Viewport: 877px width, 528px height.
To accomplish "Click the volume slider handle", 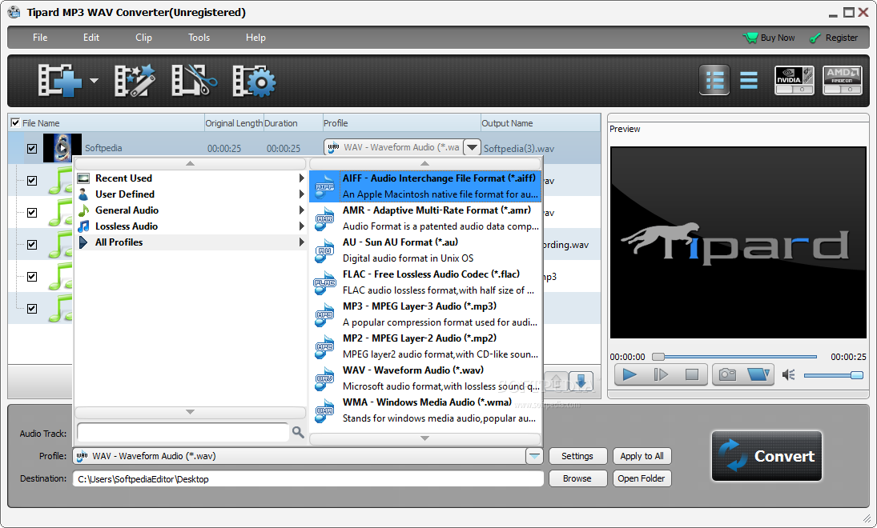I will pyautogui.click(x=856, y=375).
